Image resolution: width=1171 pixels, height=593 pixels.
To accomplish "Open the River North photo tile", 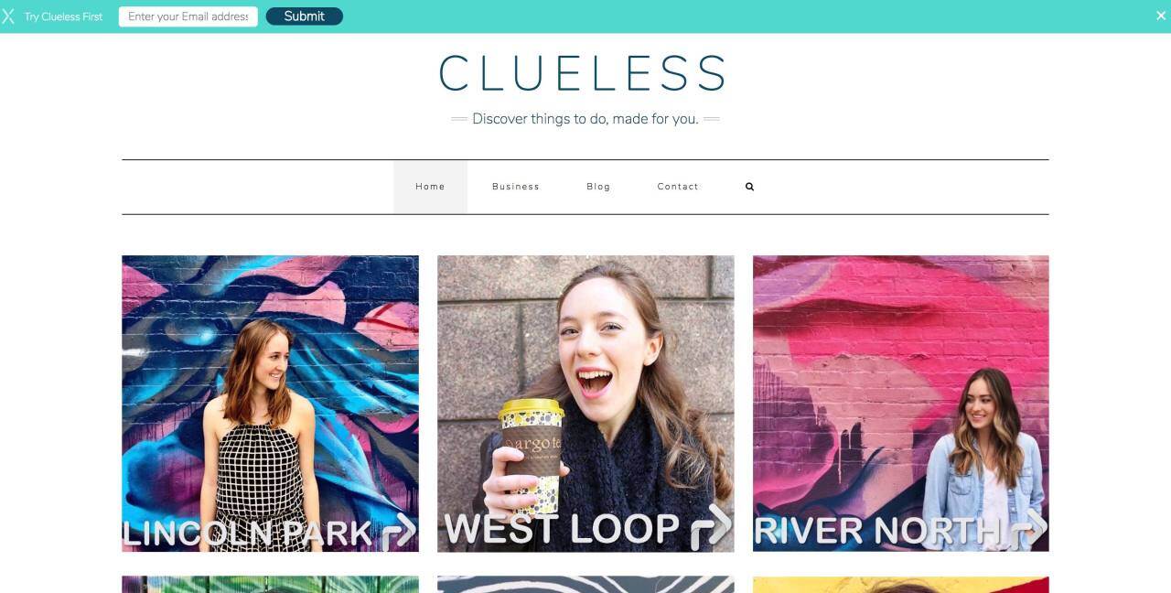I will pos(901,404).
